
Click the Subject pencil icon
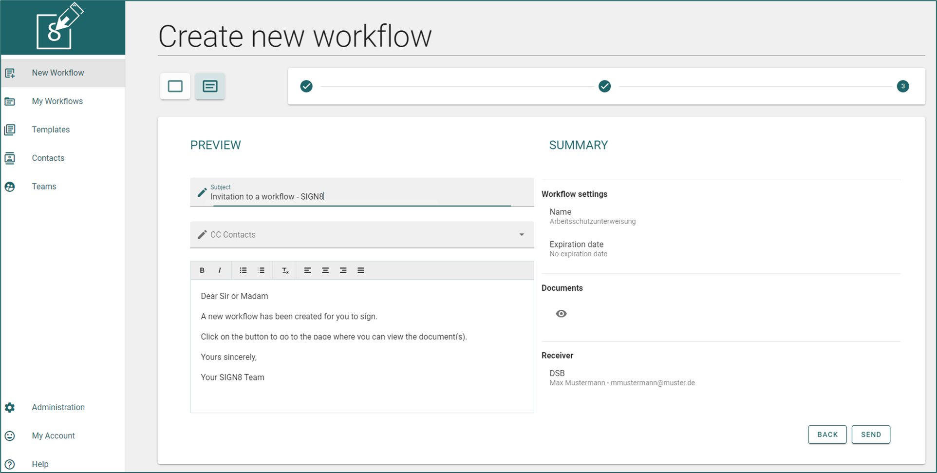click(x=202, y=192)
